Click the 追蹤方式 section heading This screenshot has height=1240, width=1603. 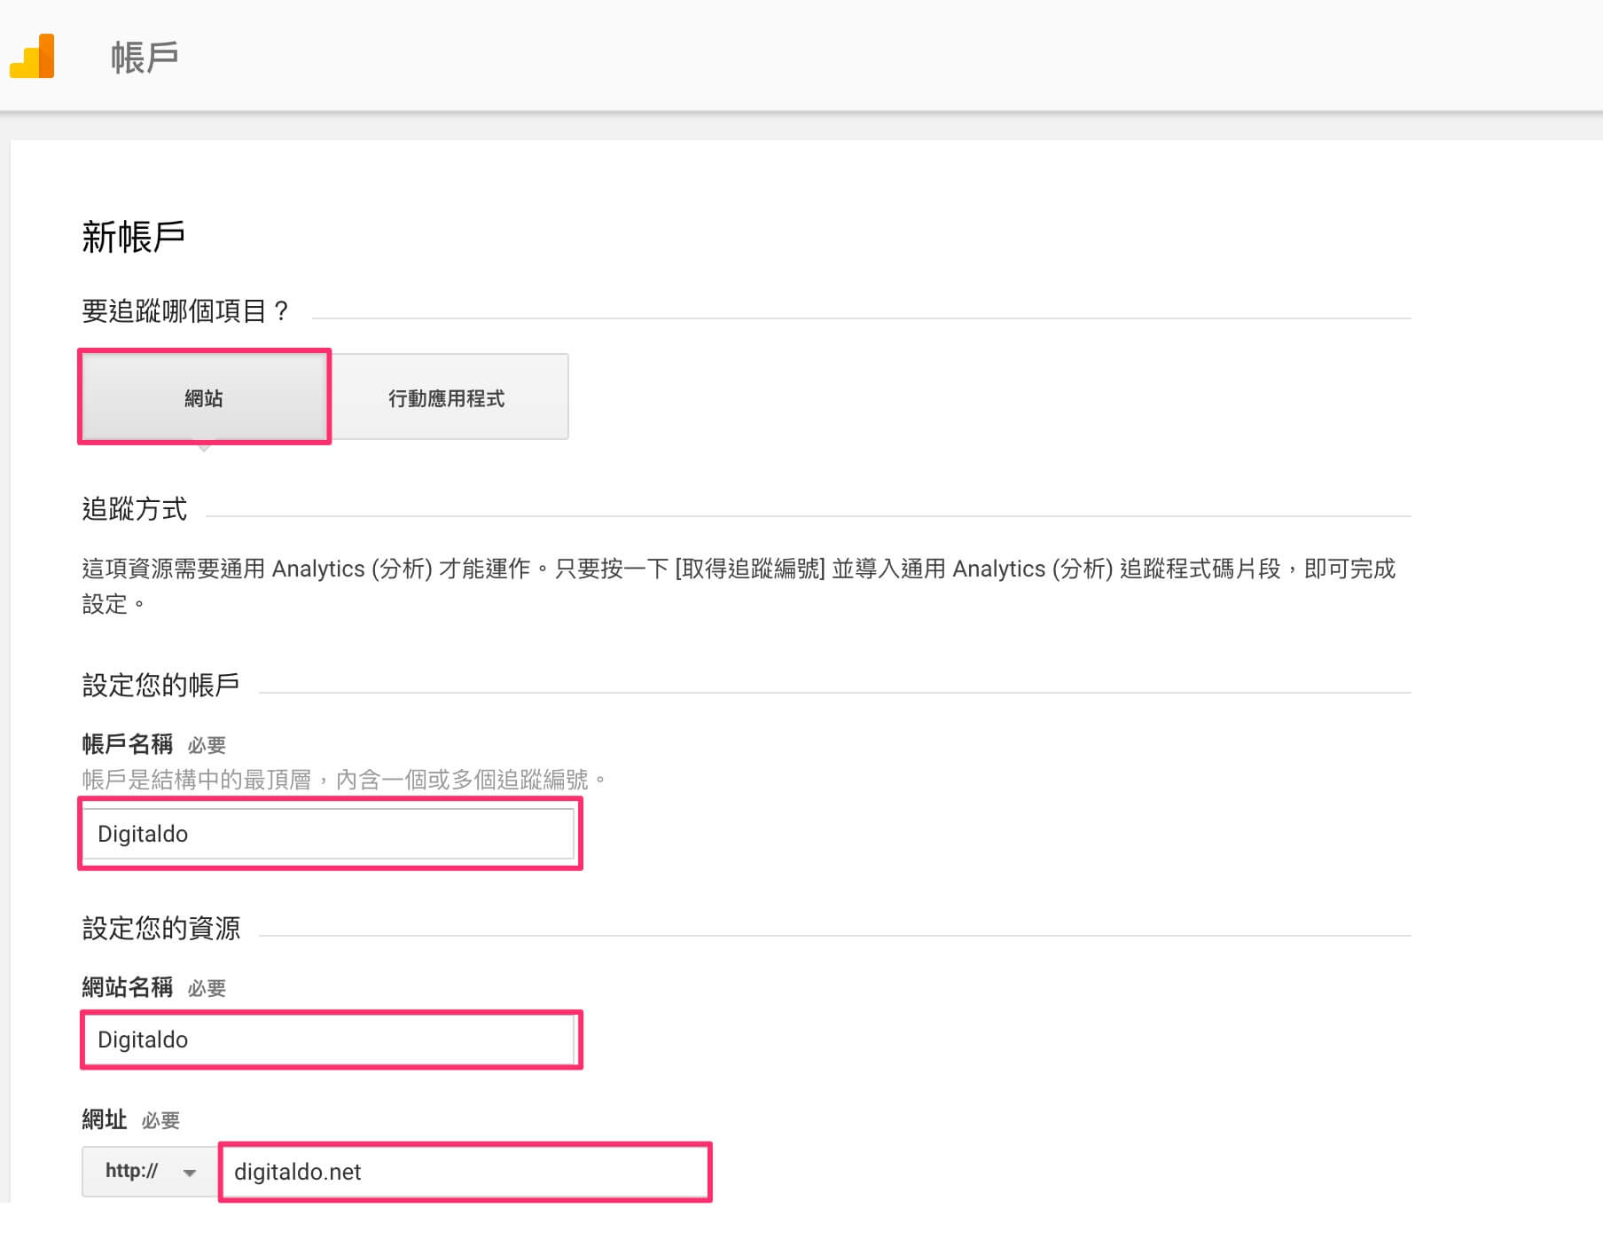click(x=135, y=509)
